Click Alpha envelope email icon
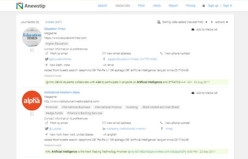Image resolution: width=248 pixels, height=159 pixels. (104, 123)
